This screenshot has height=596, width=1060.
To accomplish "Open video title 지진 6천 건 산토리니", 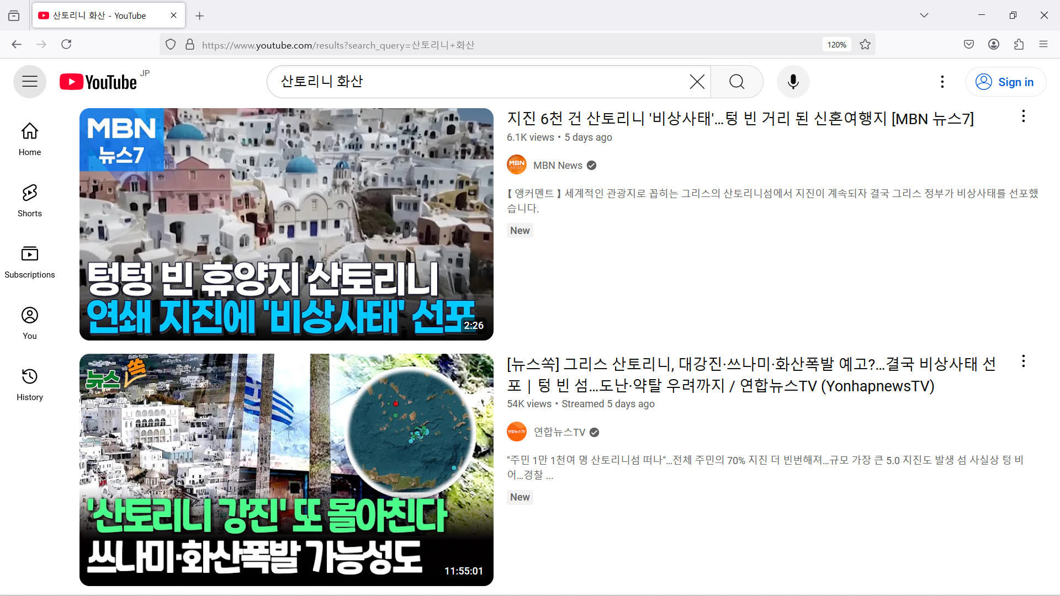I will tap(740, 119).
